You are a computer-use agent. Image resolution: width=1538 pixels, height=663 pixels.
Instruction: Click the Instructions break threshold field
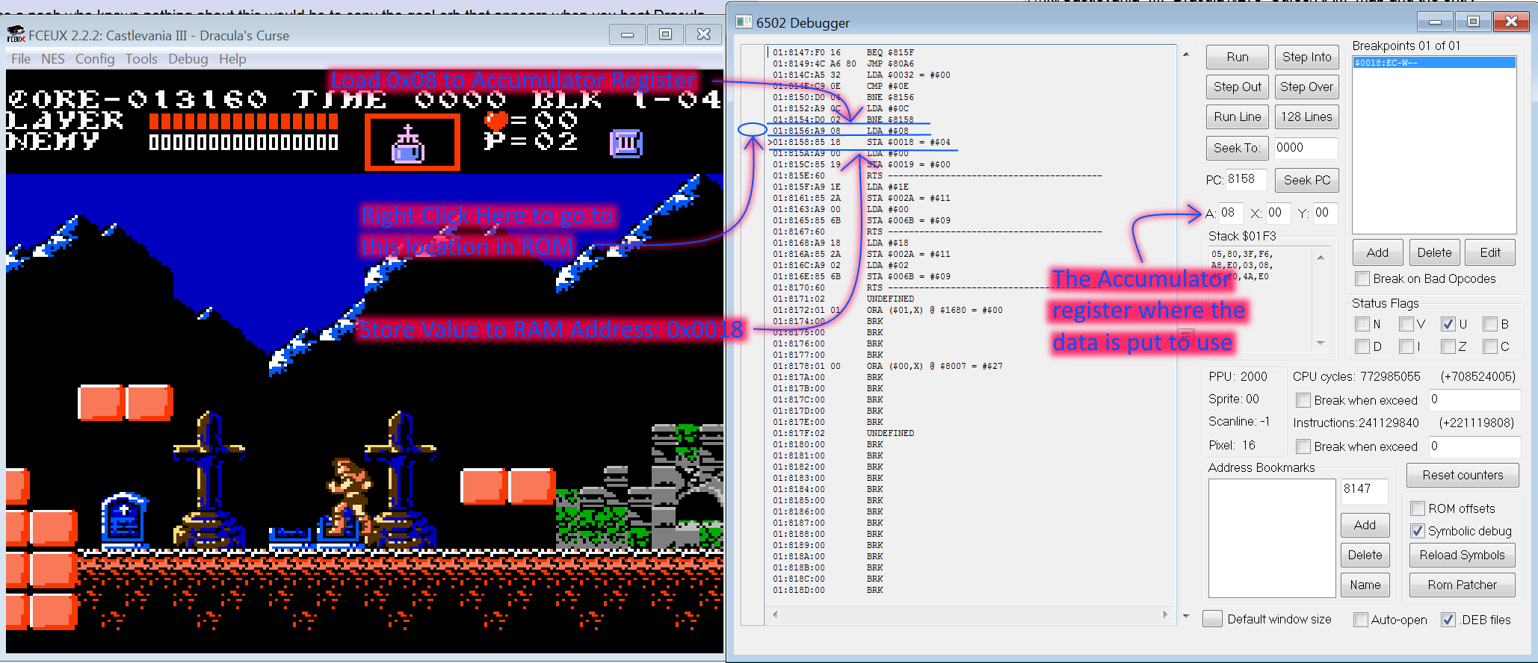click(1474, 446)
